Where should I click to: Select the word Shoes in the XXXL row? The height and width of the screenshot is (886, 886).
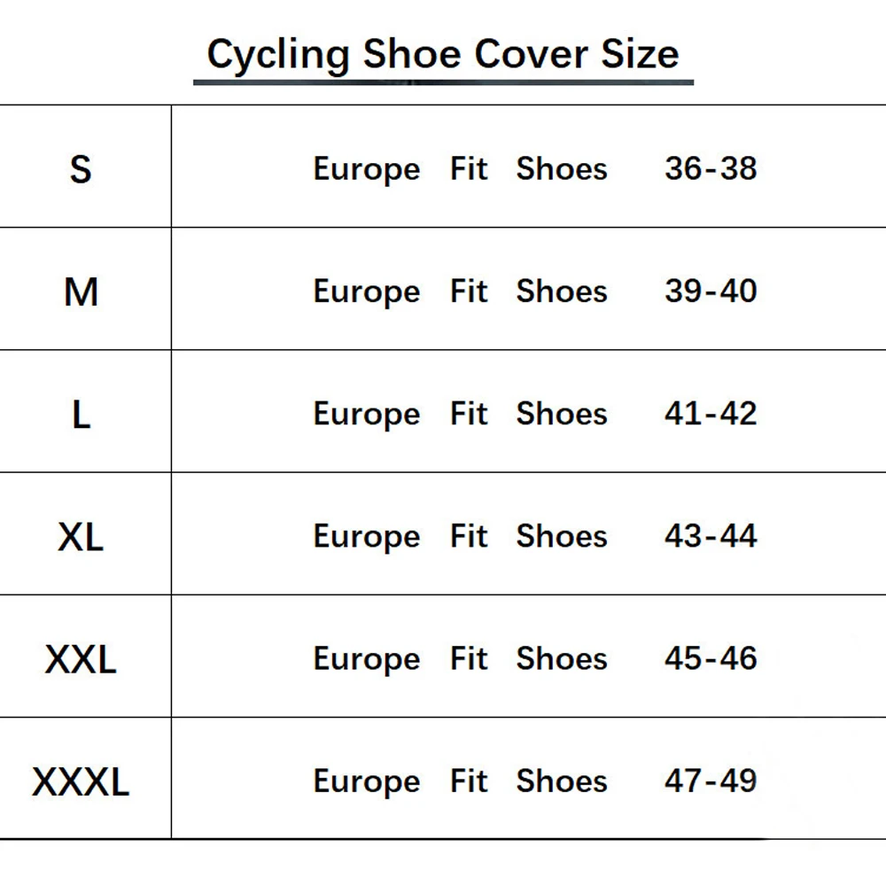(562, 781)
